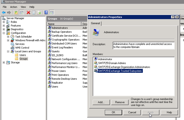Image resolution: width=184 pixels, height=120 pixels.
Task: Click the Remove button
Action: 120,102
